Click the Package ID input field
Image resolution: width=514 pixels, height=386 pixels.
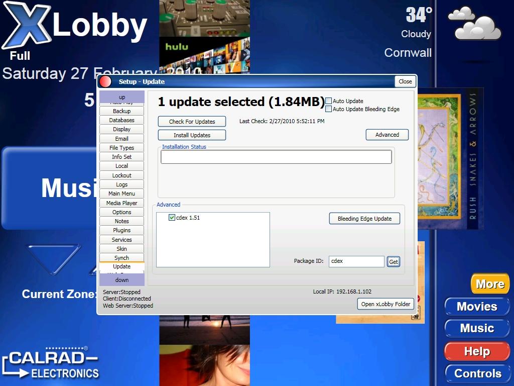356,261
